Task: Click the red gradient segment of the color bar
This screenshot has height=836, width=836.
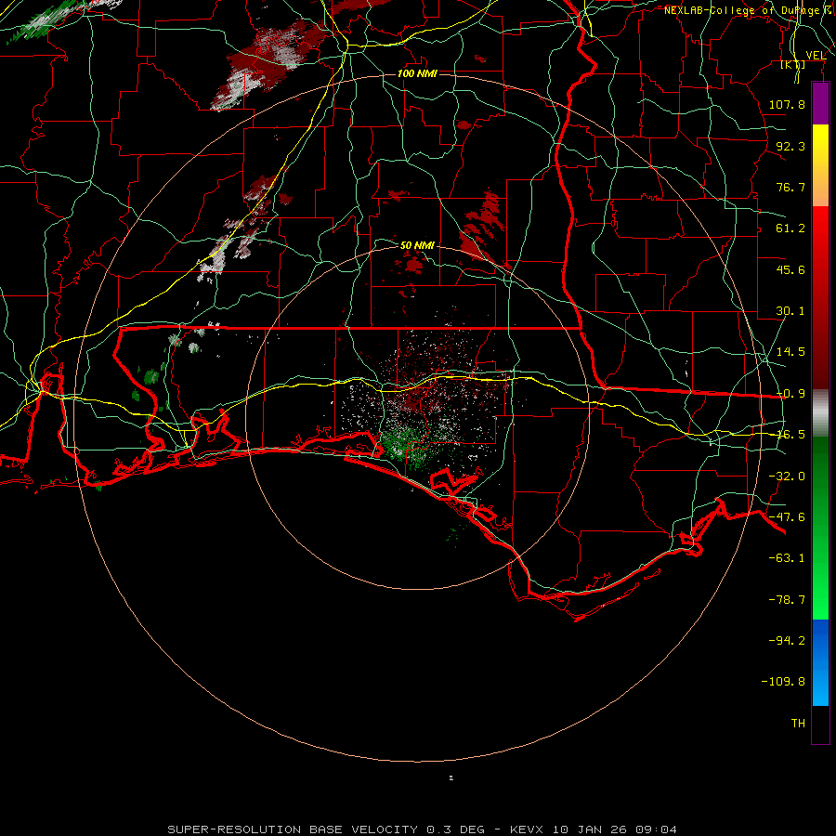Action: (820, 297)
